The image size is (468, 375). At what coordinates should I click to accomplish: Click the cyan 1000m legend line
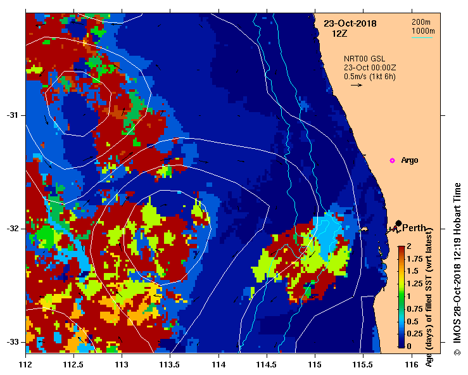[422, 37]
